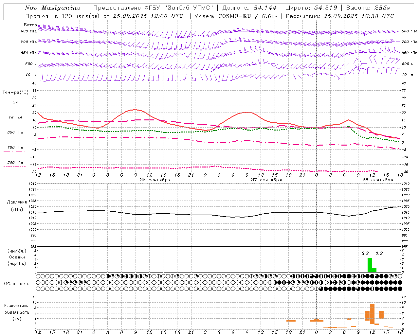The height and width of the screenshot is (335, 419).
Task: Click the "27 сентября" date label
Action: pos(266,180)
